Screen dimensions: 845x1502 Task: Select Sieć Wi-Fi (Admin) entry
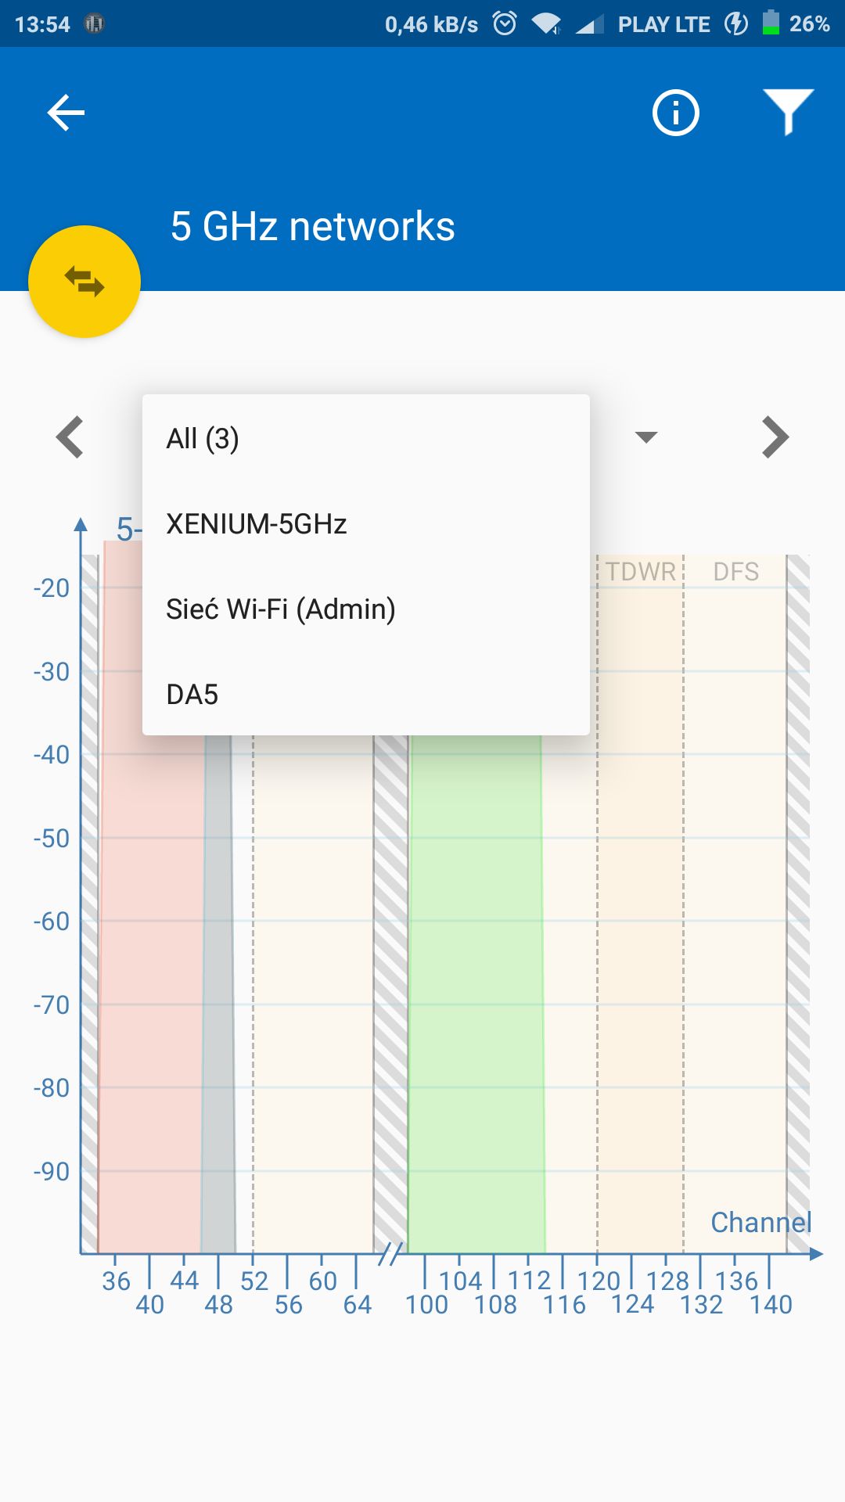click(366, 609)
